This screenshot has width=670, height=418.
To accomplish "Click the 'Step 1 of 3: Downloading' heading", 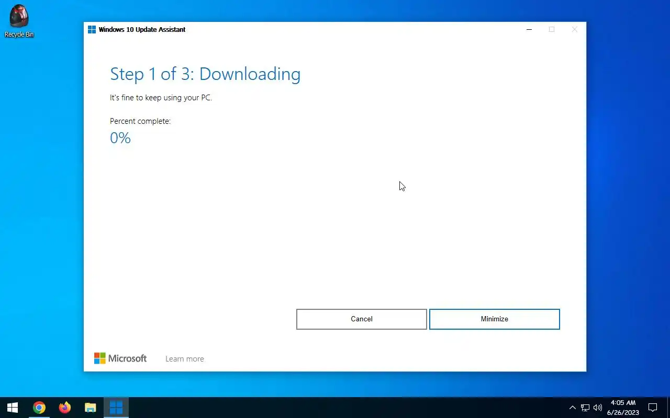I will coord(205,74).
